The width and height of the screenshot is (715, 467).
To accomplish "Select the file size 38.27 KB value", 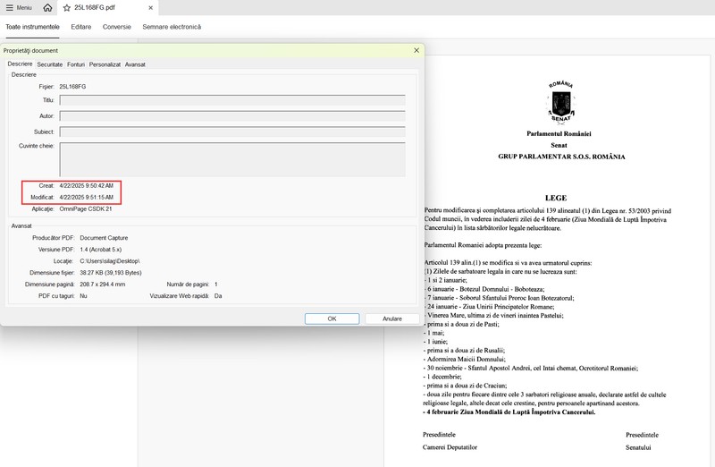I will pos(110,273).
